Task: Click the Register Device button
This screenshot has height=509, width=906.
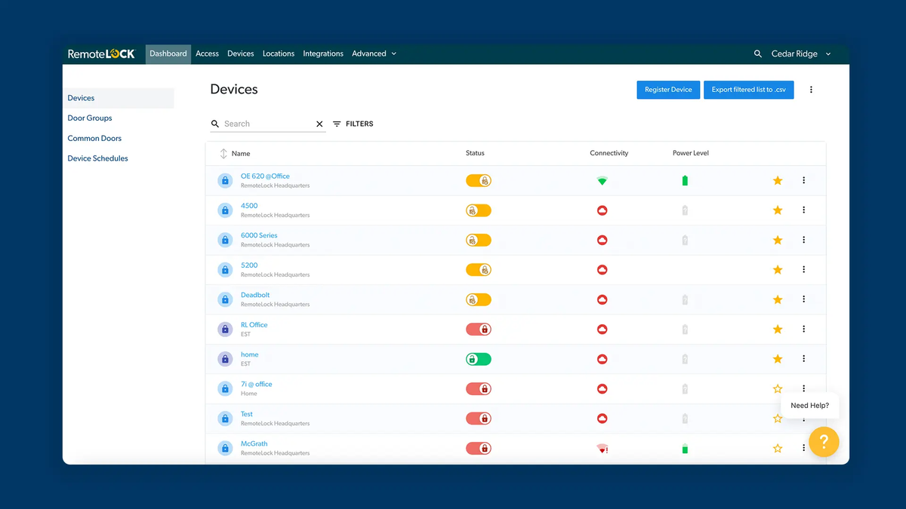Action: [x=668, y=89]
